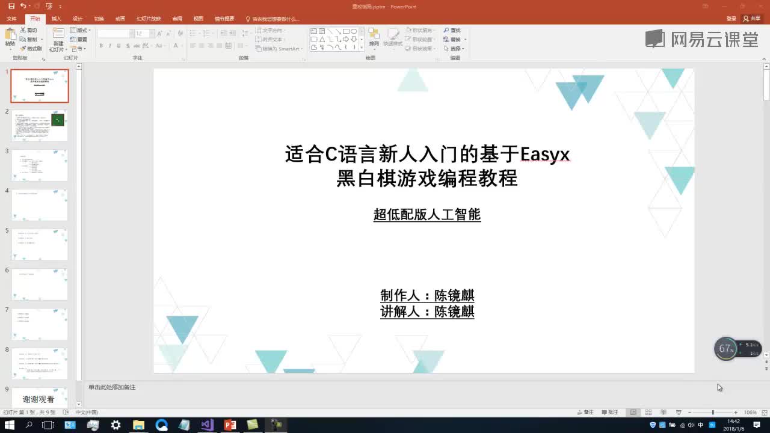Select the rectangle shape in shapes gallery

click(x=346, y=31)
